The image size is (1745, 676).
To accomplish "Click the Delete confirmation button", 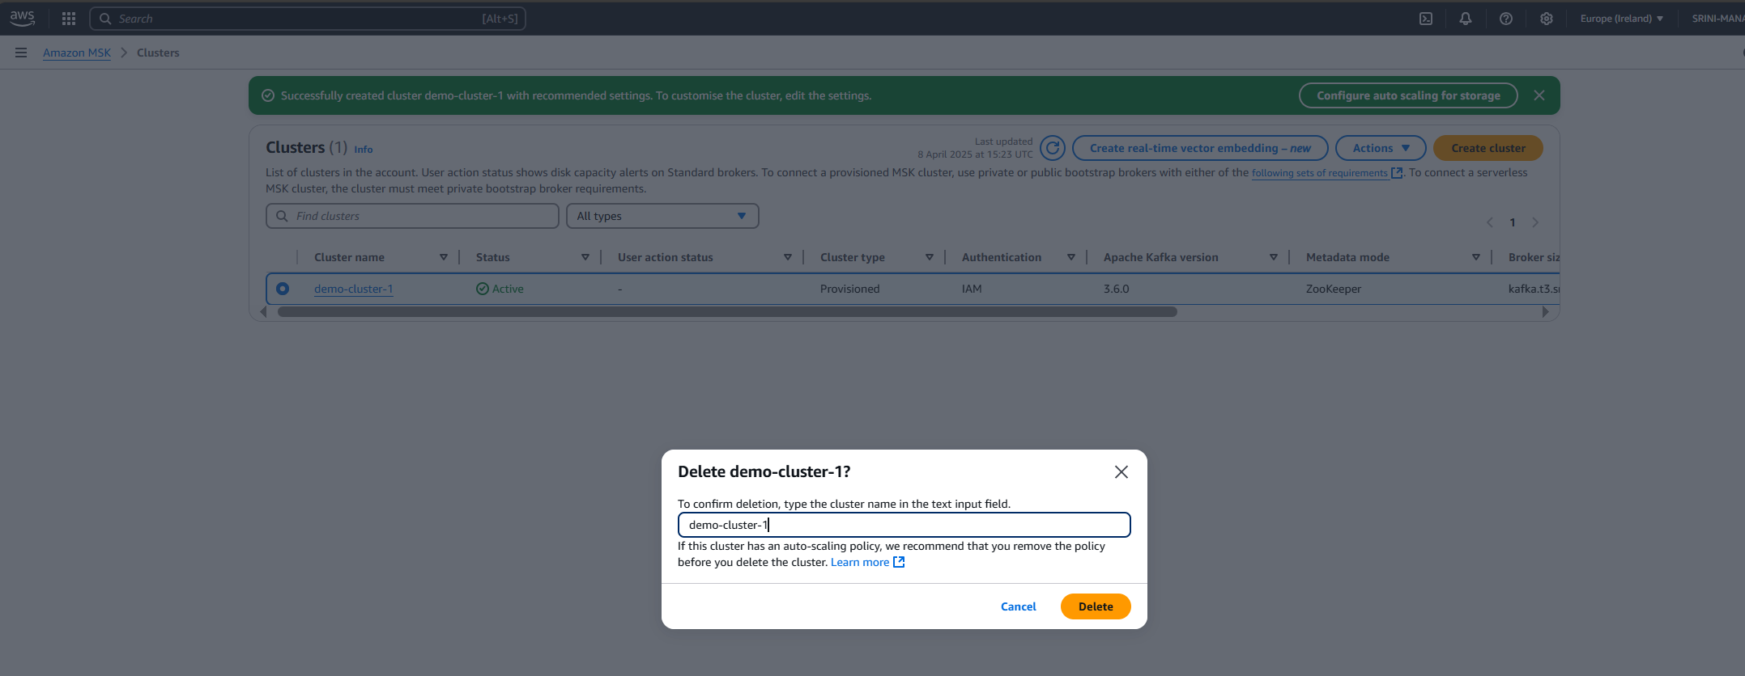I will point(1096,606).
